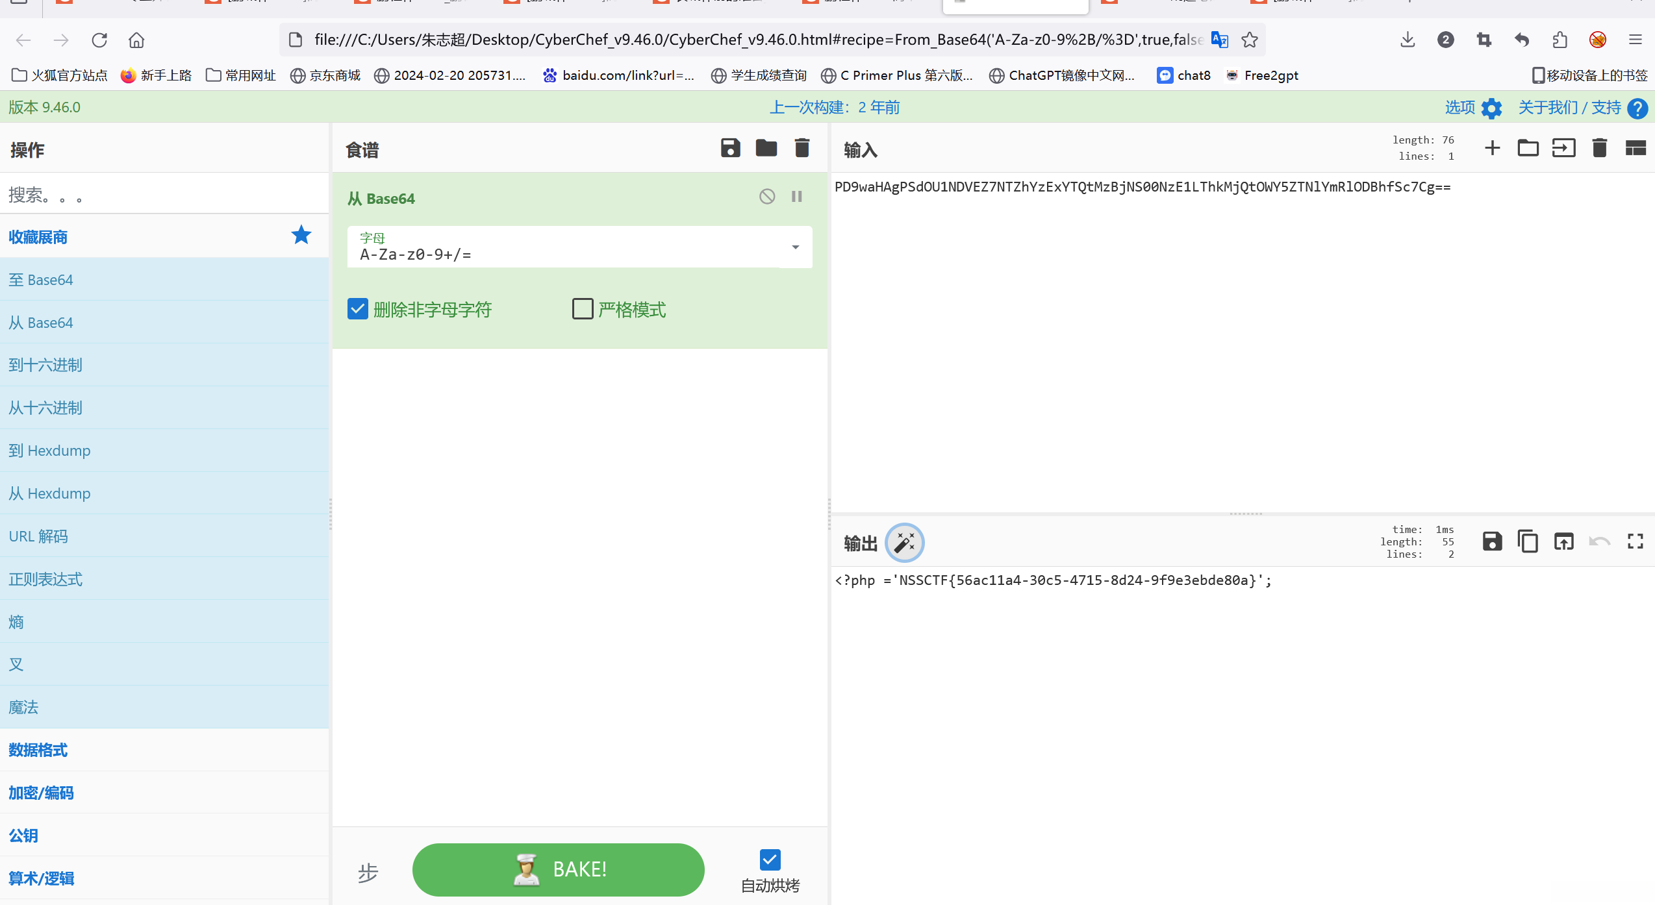The image size is (1655, 905).
Task: Toggle the auto bake checkbox
Action: click(770, 860)
